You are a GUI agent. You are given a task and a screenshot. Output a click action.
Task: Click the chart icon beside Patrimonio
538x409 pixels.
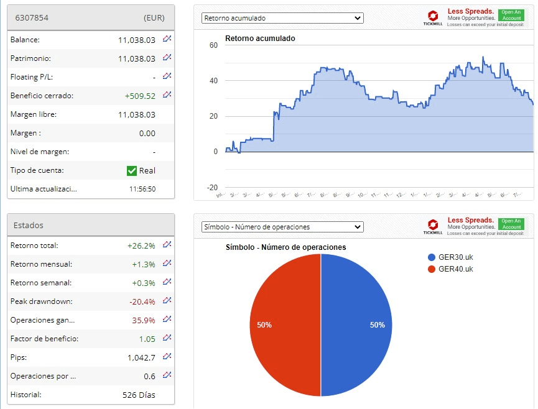click(167, 57)
